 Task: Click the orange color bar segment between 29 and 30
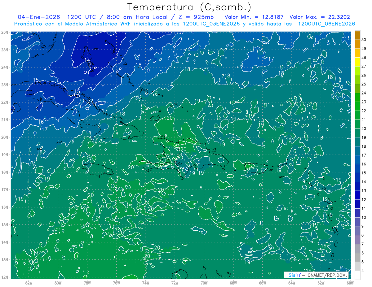pos(357,44)
